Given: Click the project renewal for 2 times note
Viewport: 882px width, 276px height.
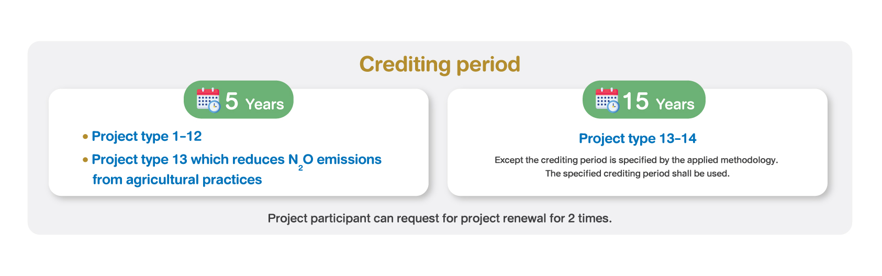Looking at the screenshot, I should [x=440, y=218].
